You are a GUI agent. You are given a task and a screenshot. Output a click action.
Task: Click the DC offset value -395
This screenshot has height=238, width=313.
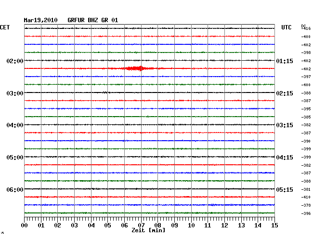pos(306,109)
